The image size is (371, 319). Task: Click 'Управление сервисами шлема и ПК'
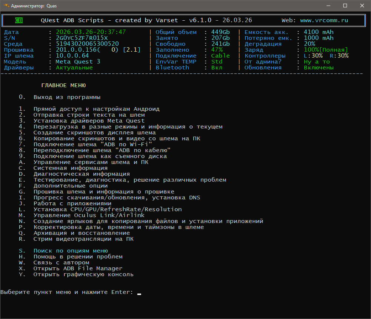point(91,162)
